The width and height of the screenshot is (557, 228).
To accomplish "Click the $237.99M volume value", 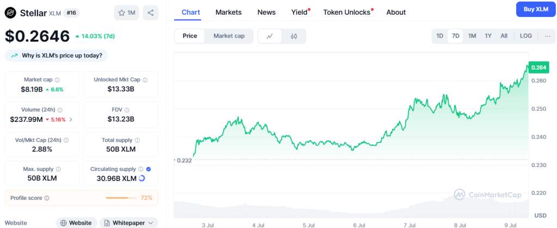I will [x=26, y=119].
